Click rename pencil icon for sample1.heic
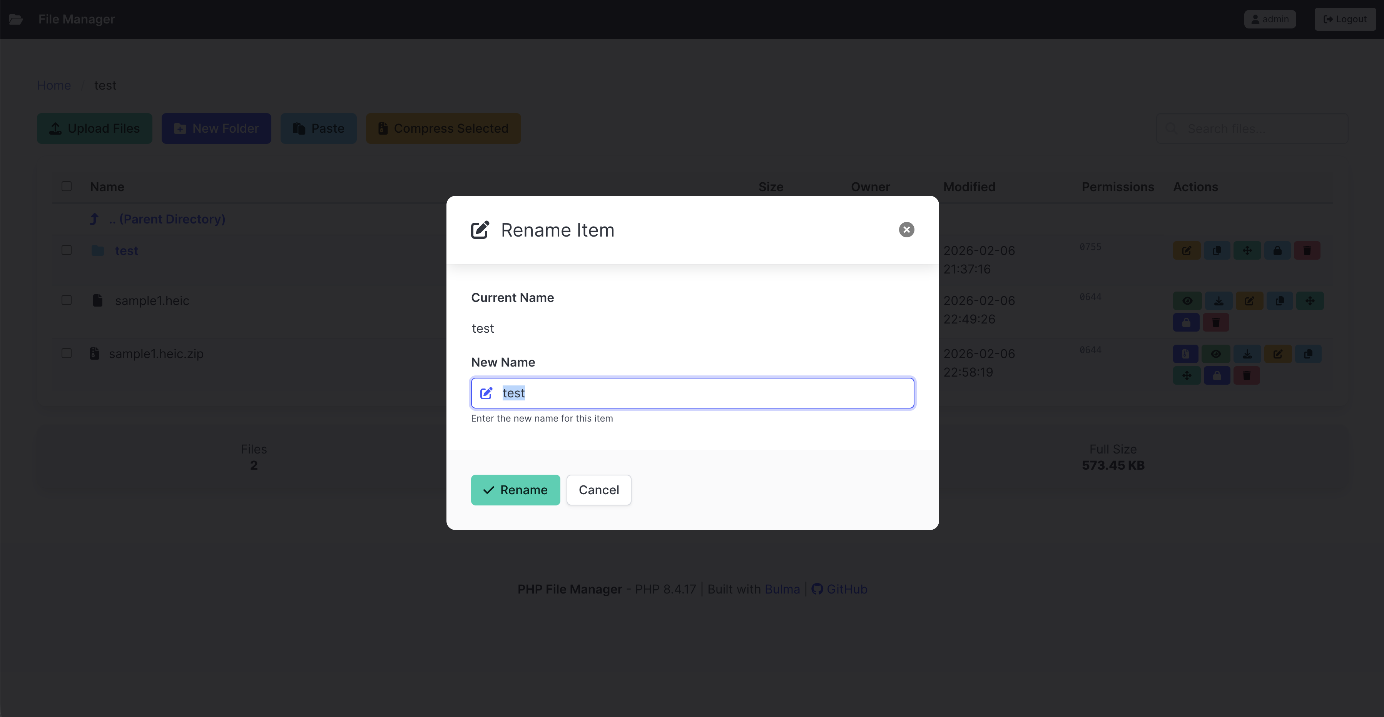The image size is (1384, 717). click(x=1249, y=301)
